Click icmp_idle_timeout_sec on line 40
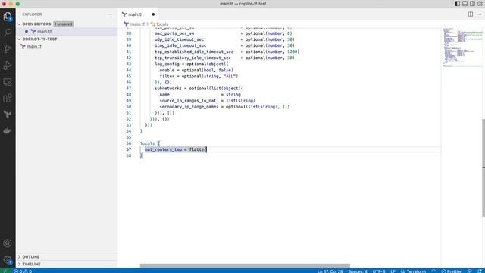The image size is (485, 273). pyautogui.click(x=180, y=45)
